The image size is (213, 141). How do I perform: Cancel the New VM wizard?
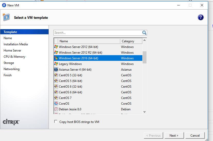tap(195, 135)
